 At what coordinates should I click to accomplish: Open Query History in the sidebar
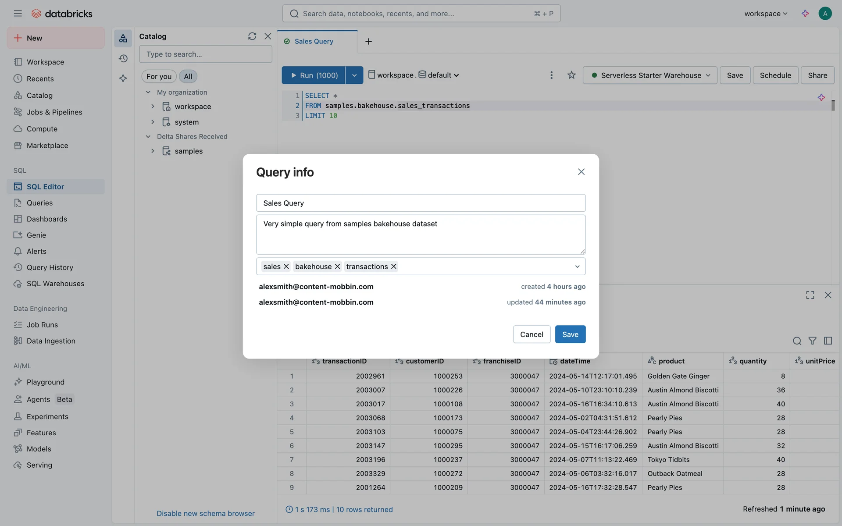pyautogui.click(x=50, y=267)
